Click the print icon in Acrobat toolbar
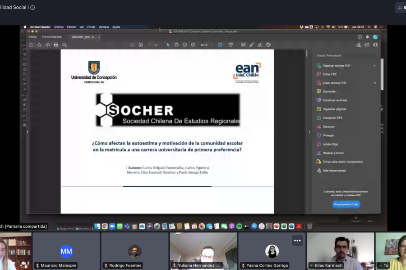This screenshot has height=270, width=406. (x=56, y=45)
